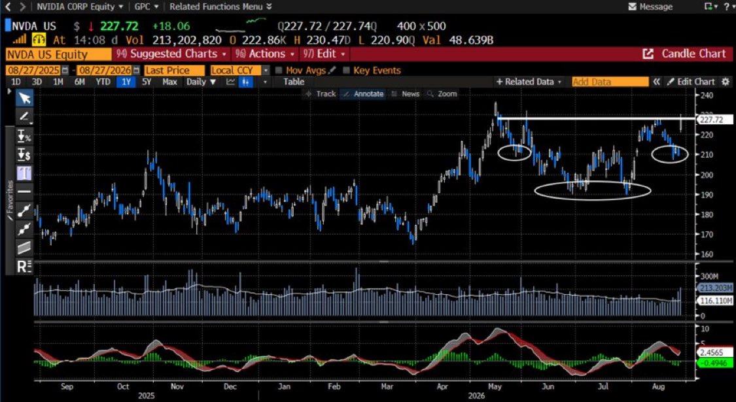The image size is (736, 402).
Task: Toggle Track crosshair mode
Action: click(321, 94)
